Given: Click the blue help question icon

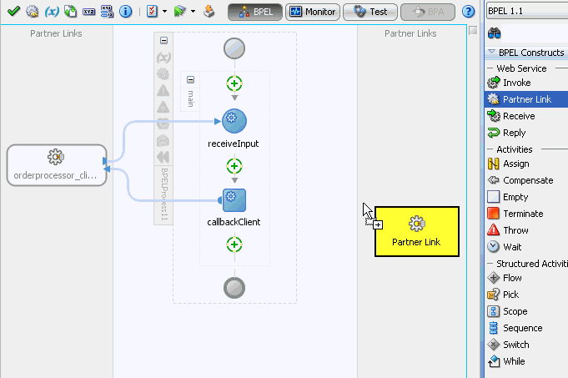Looking at the screenshot, I should click(469, 12).
